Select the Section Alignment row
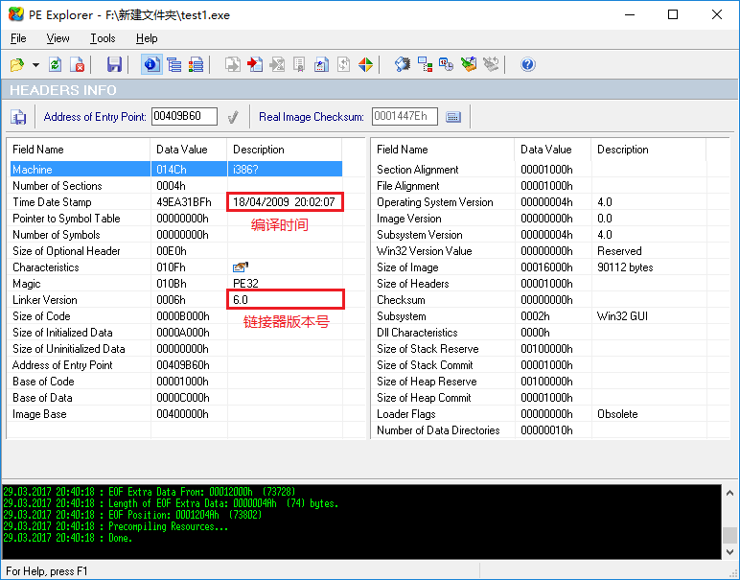 click(541, 169)
